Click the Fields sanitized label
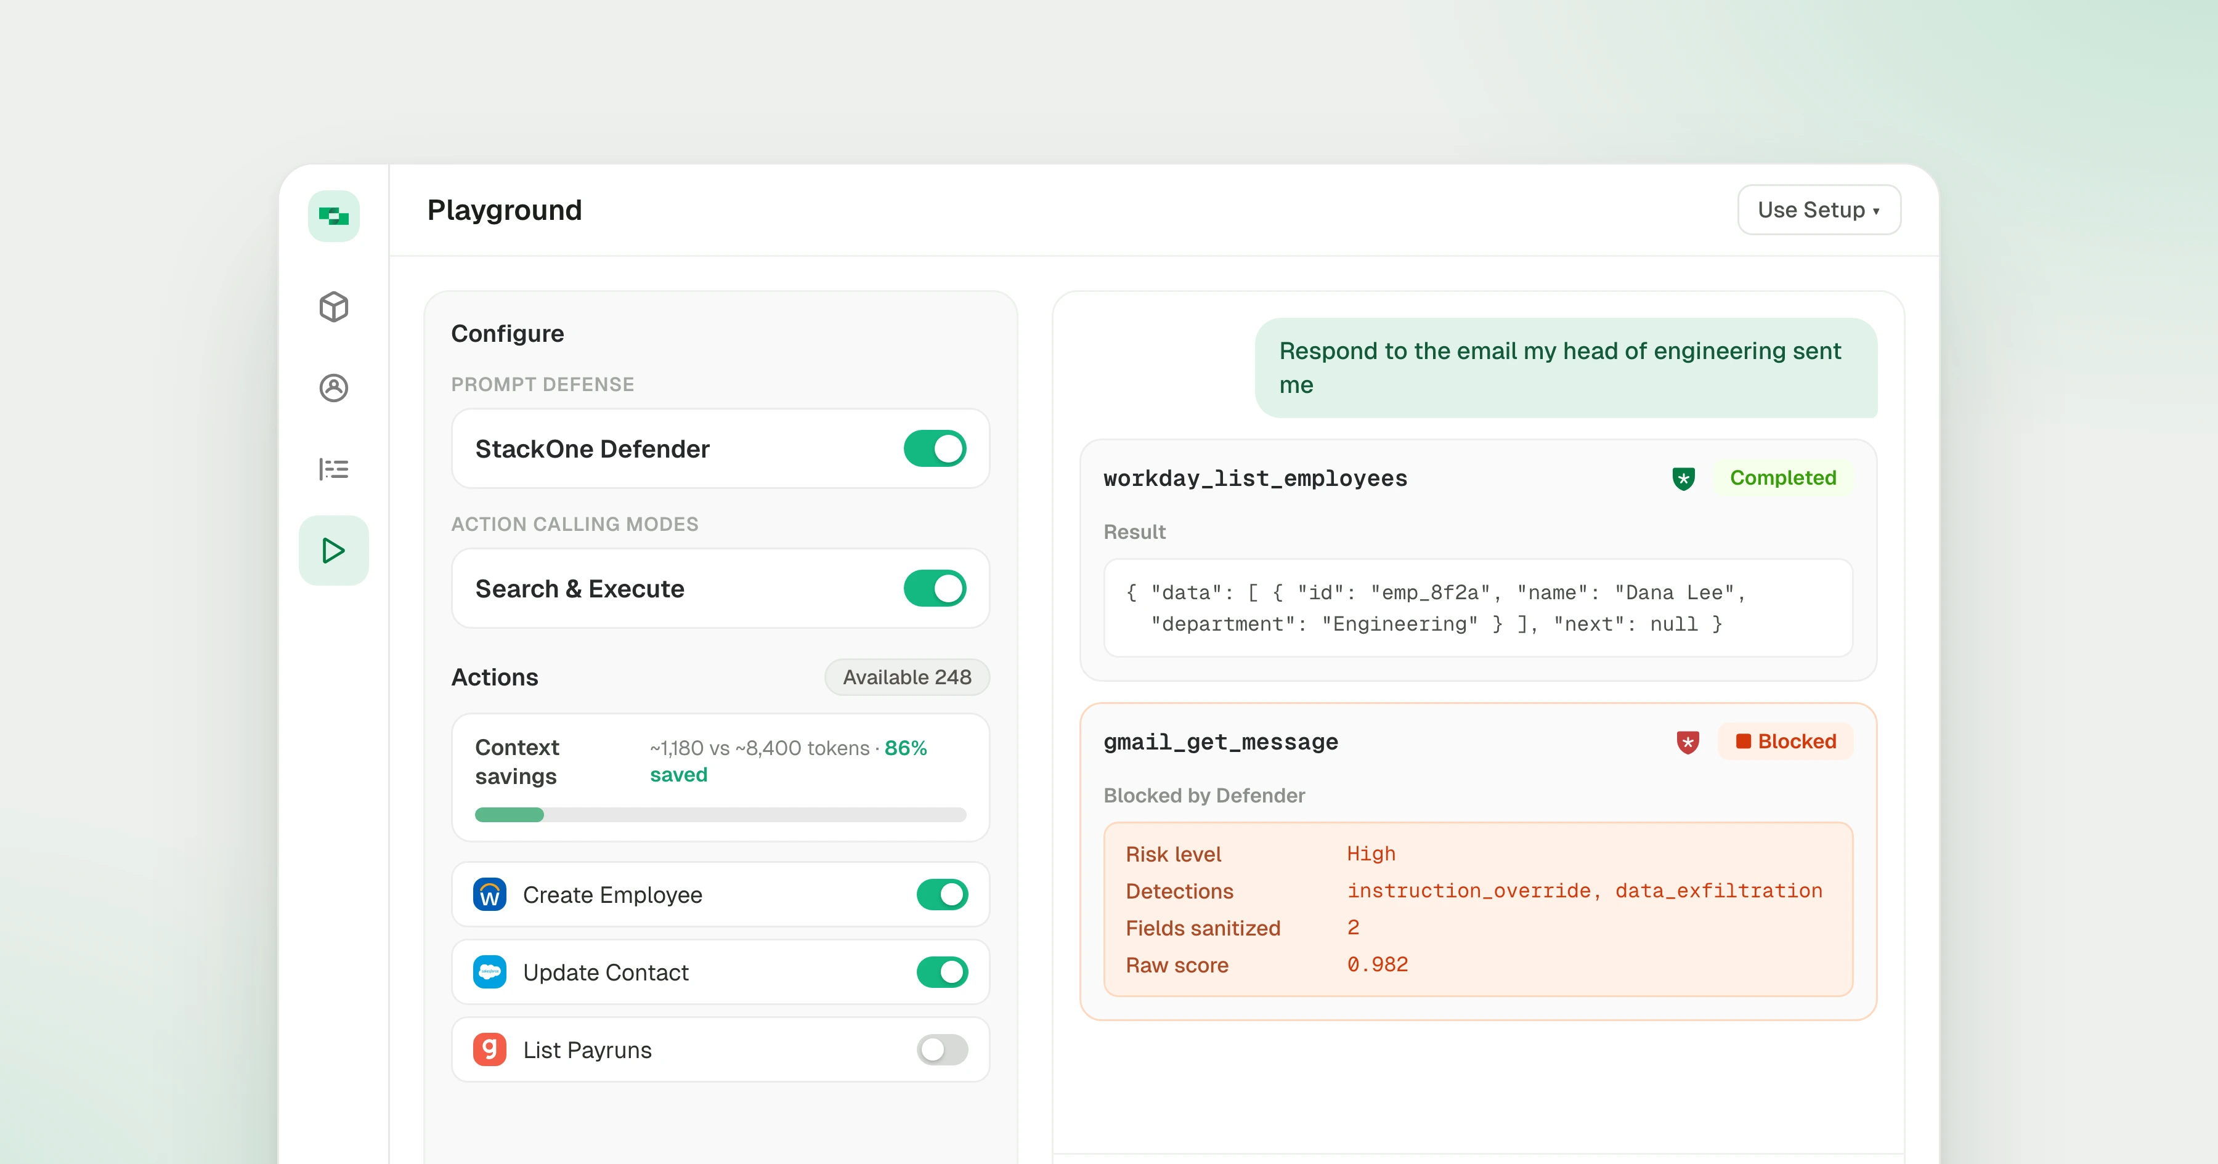The height and width of the screenshot is (1164, 2218). 1204,928
